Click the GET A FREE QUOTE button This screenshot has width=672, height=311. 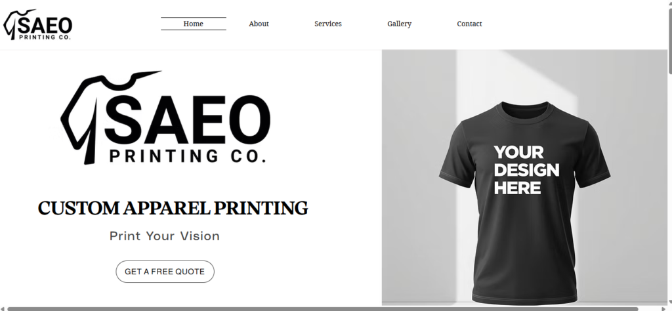[165, 272]
